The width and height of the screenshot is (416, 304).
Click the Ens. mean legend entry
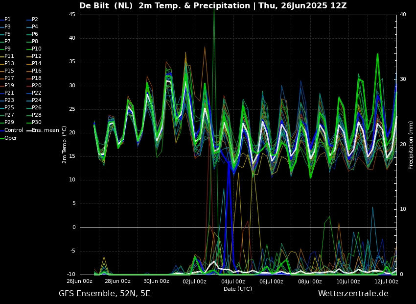click(43, 130)
